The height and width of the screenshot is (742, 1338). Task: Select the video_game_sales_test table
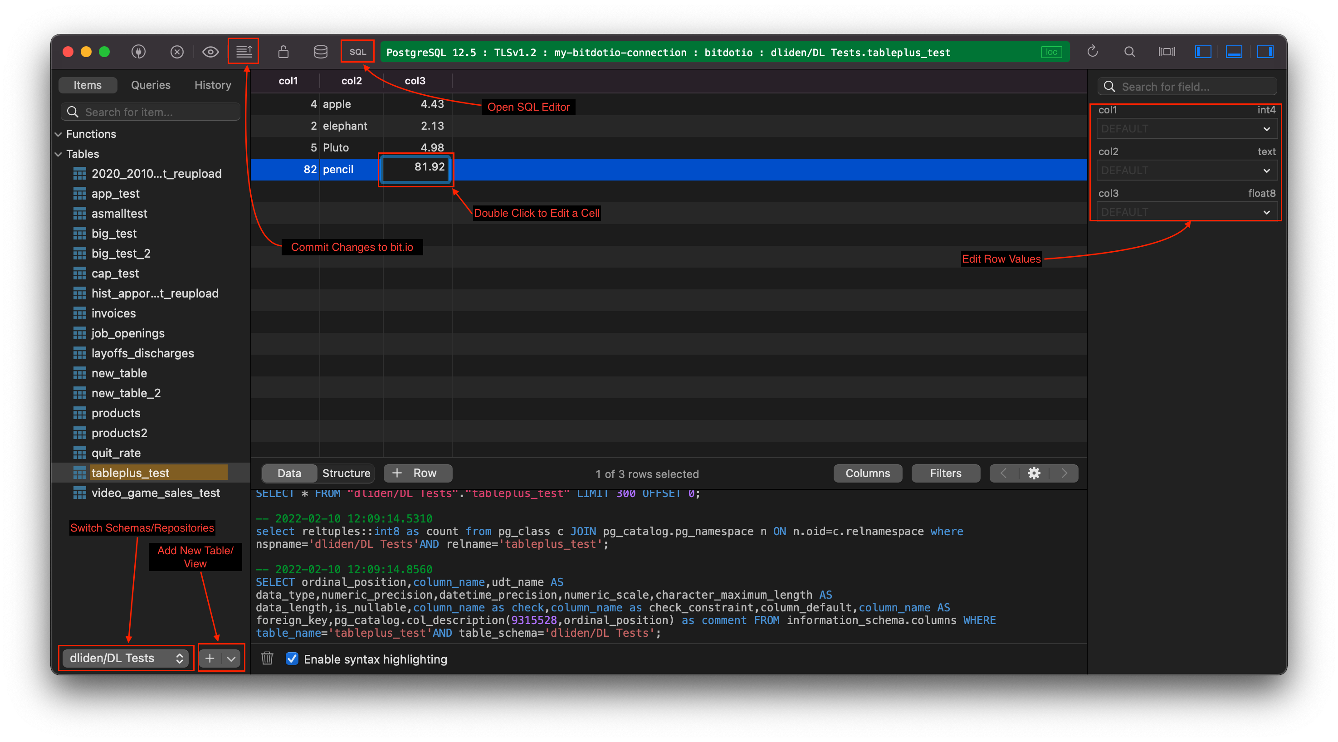click(155, 493)
